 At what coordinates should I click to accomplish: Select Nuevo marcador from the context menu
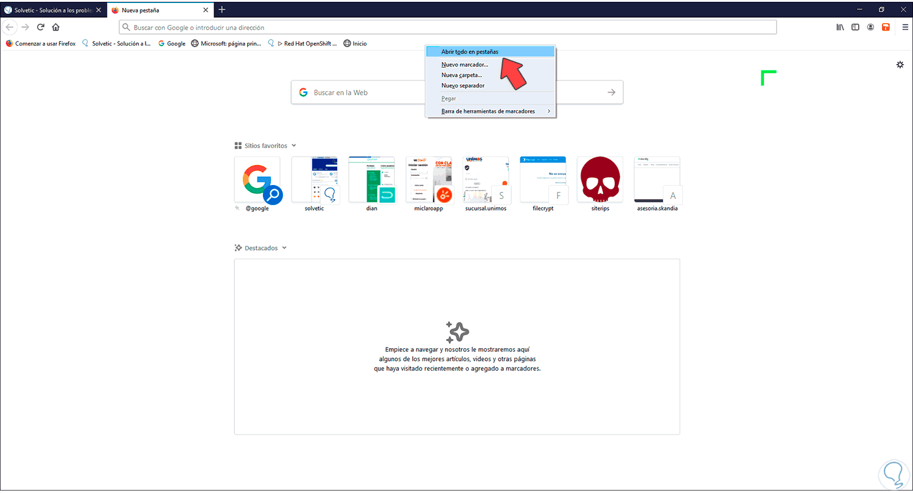[464, 64]
